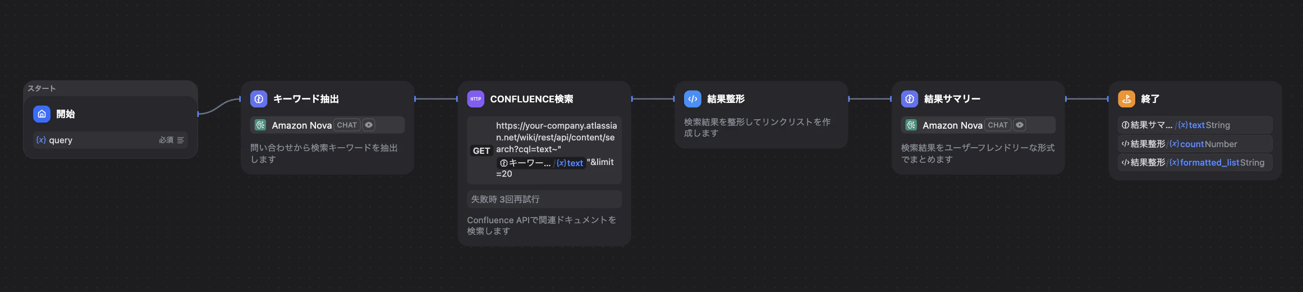
Task: Click Amazon Nova model icon in 結果サマリー
Action: click(x=911, y=125)
